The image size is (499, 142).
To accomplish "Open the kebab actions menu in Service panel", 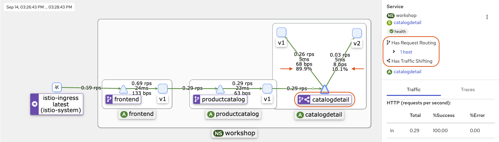I will click(487, 17).
